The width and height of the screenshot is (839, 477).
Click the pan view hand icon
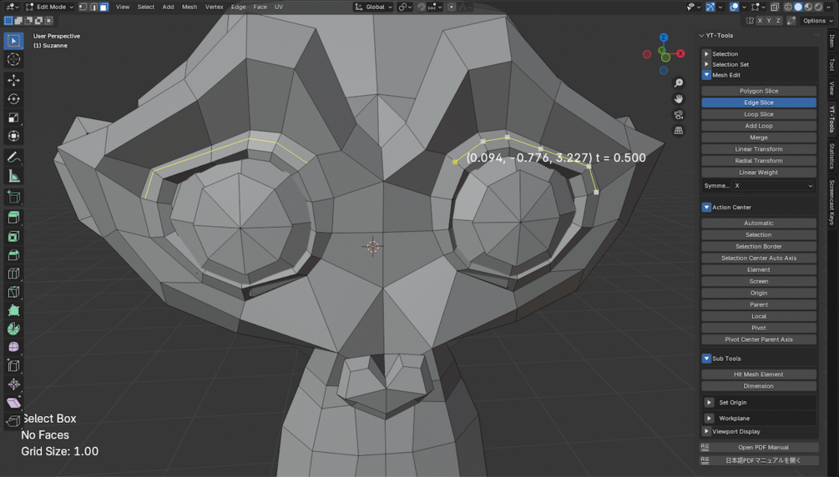coord(679,99)
